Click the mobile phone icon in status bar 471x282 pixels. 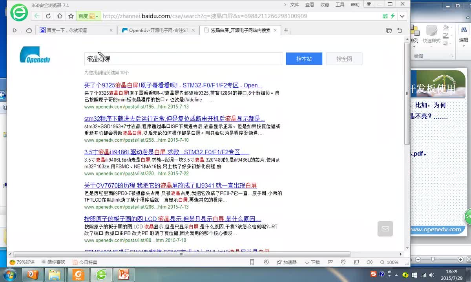tap(252, 262)
